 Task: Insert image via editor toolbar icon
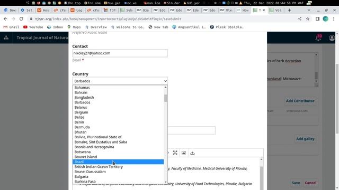[x=184, y=153]
